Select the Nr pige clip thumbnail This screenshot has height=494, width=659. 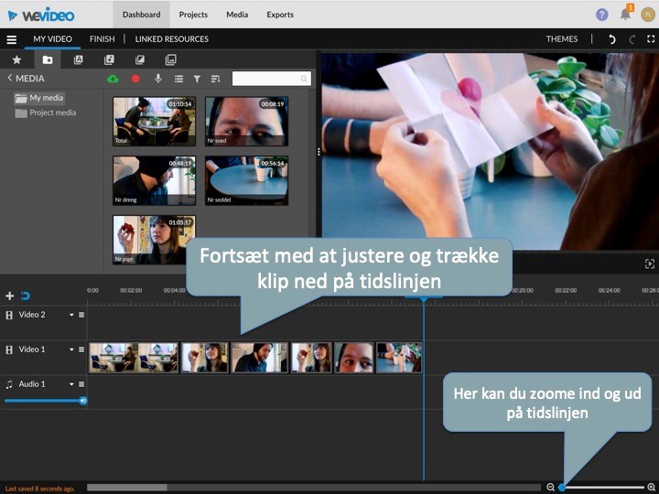[155, 240]
